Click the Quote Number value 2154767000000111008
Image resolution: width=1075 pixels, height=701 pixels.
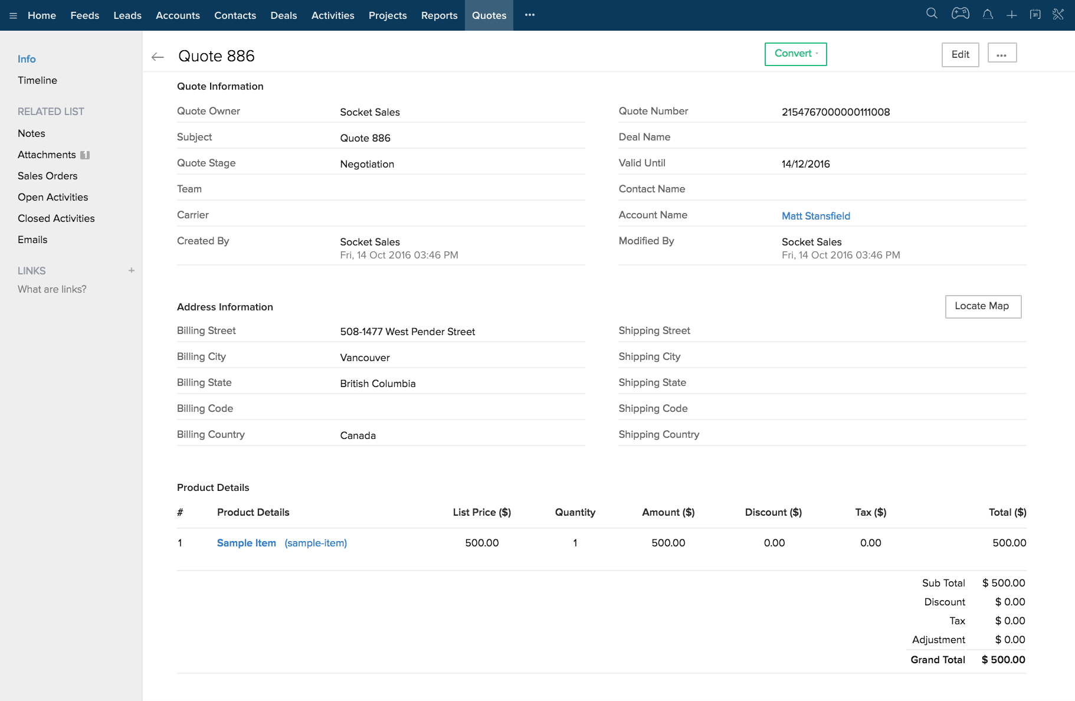pyautogui.click(x=835, y=112)
